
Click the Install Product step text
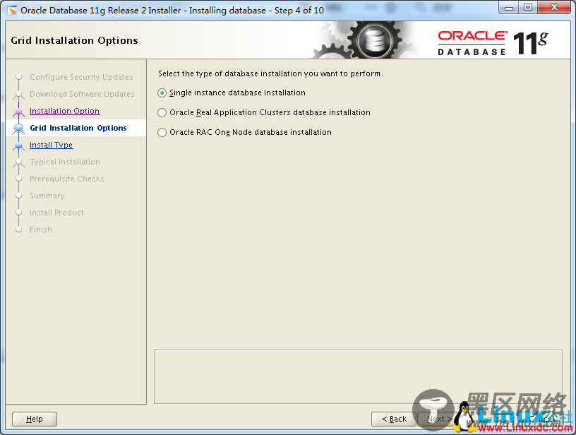point(56,213)
